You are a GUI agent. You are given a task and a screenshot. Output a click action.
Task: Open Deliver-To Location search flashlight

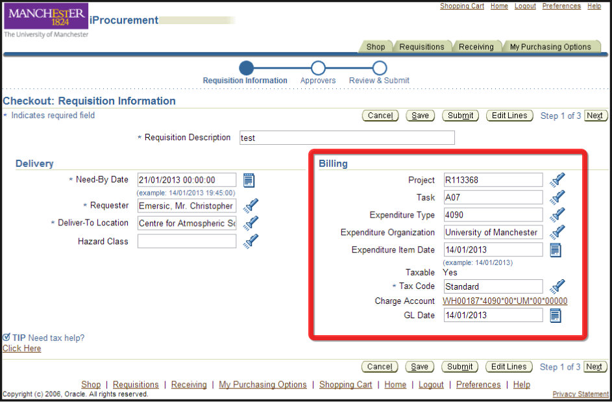tap(251, 223)
